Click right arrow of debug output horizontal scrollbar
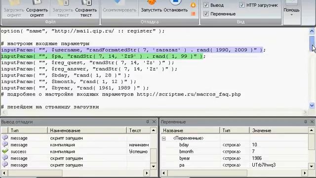The height and width of the screenshot is (178, 316). [x=147, y=173]
